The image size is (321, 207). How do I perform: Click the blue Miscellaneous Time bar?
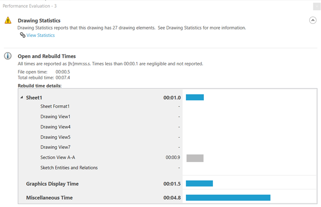click(228, 198)
